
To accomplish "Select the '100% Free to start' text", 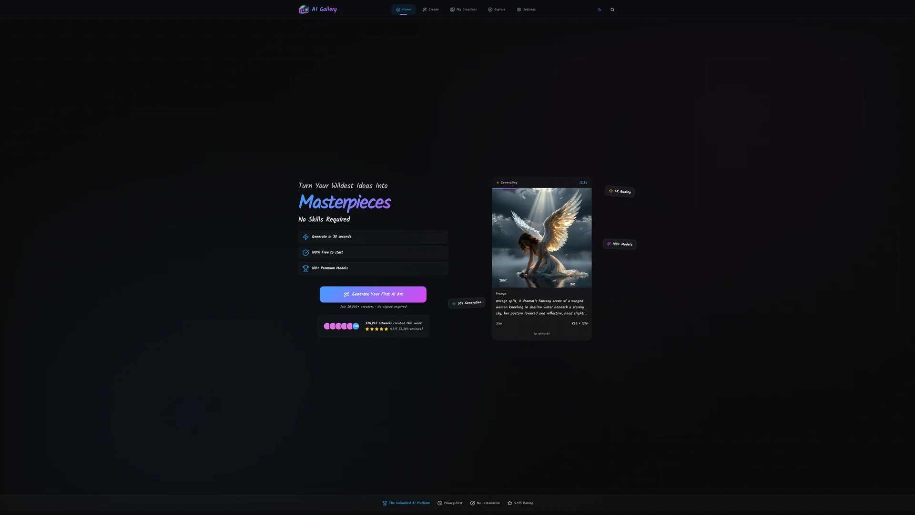I will tap(327, 252).
